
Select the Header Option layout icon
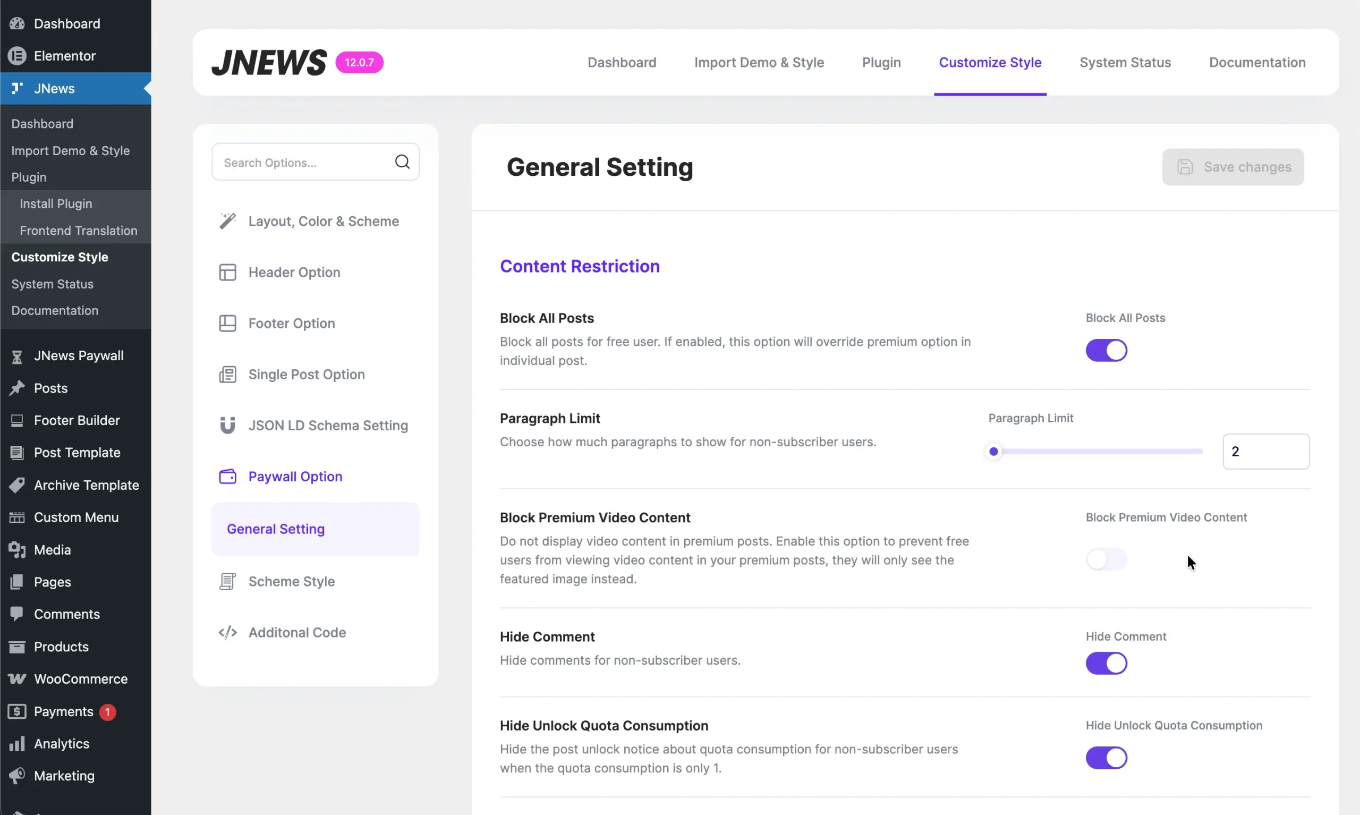point(227,272)
